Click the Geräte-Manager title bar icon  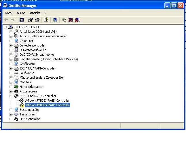pos(5,5)
